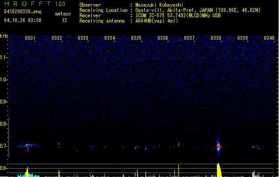Click the small echo near 0337
The image size is (279, 177).
[178, 144]
